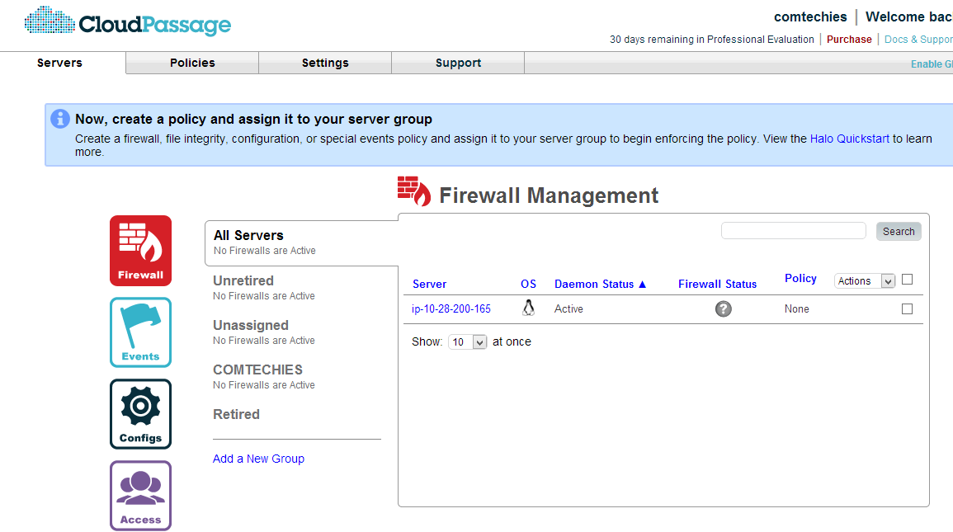Open the Access users icon
The image size is (953, 532).
click(140, 496)
